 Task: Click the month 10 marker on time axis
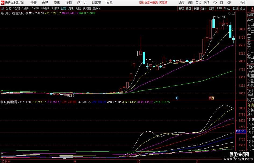click(139, 161)
